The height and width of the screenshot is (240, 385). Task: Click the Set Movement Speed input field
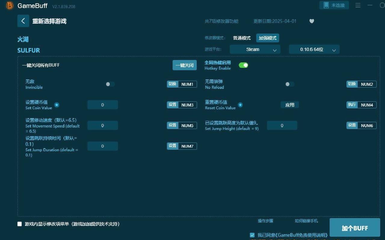coord(103,125)
